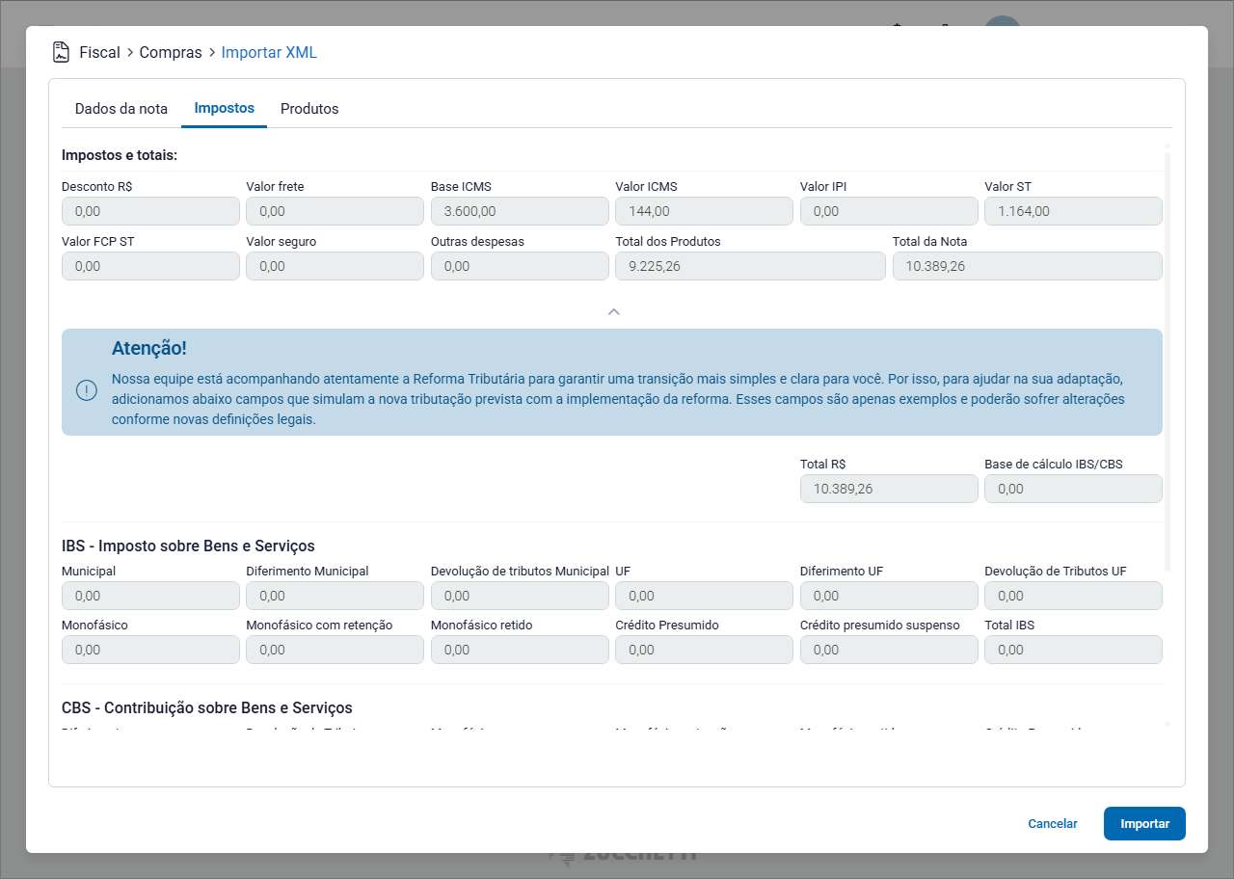Open the Produtos tab
The width and height of the screenshot is (1234, 879).
point(309,109)
